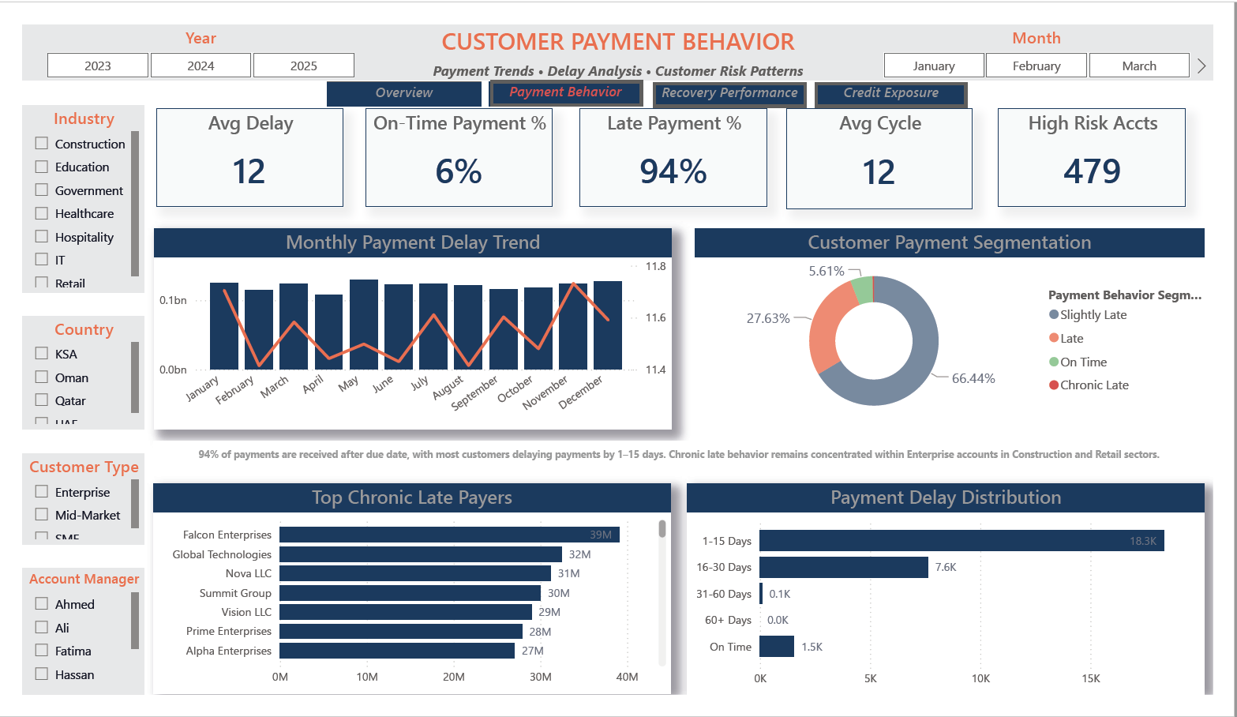Go to Recovery Performance tab
Screen dimensions: 1237x717
[x=729, y=93]
